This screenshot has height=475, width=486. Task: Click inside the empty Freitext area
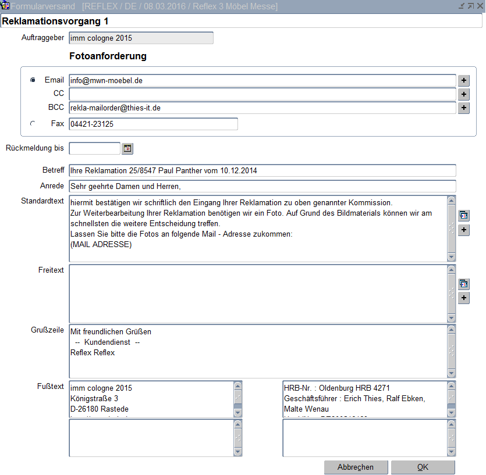coord(257,294)
